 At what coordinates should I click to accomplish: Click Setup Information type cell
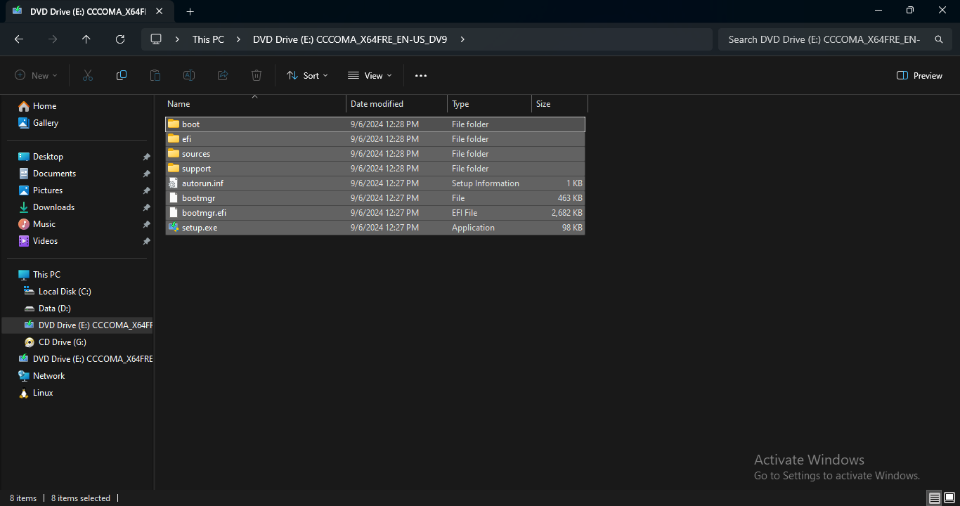pos(486,183)
